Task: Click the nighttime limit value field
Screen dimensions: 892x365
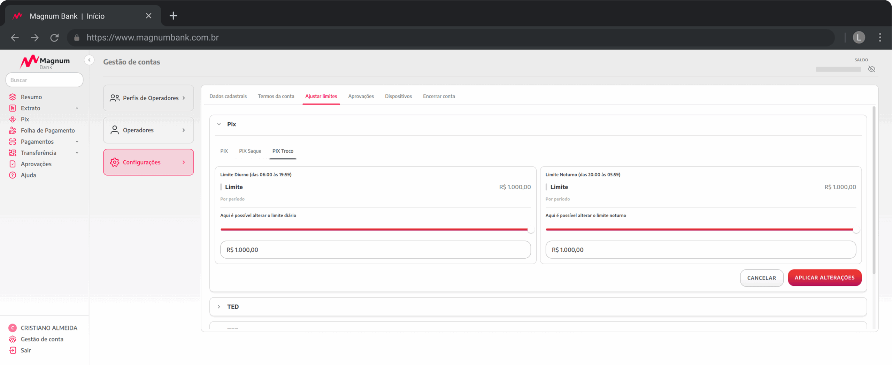Action: pos(700,250)
